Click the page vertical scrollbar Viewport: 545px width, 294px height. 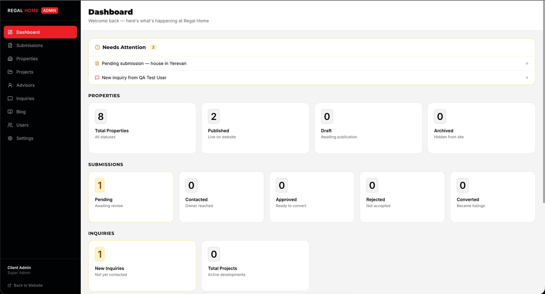click(544, 102)
